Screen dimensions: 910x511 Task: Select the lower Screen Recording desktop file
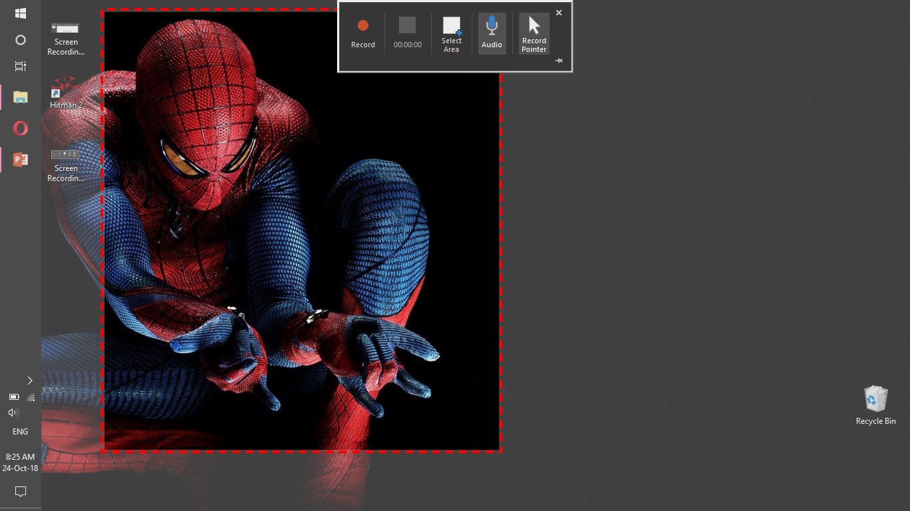(x=66, y=165)
